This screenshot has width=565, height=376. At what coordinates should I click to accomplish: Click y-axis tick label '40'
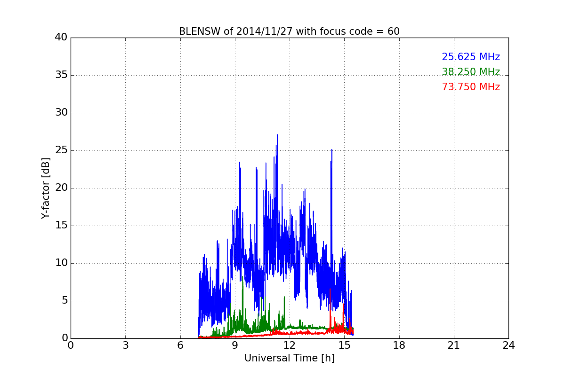(61, 38)
